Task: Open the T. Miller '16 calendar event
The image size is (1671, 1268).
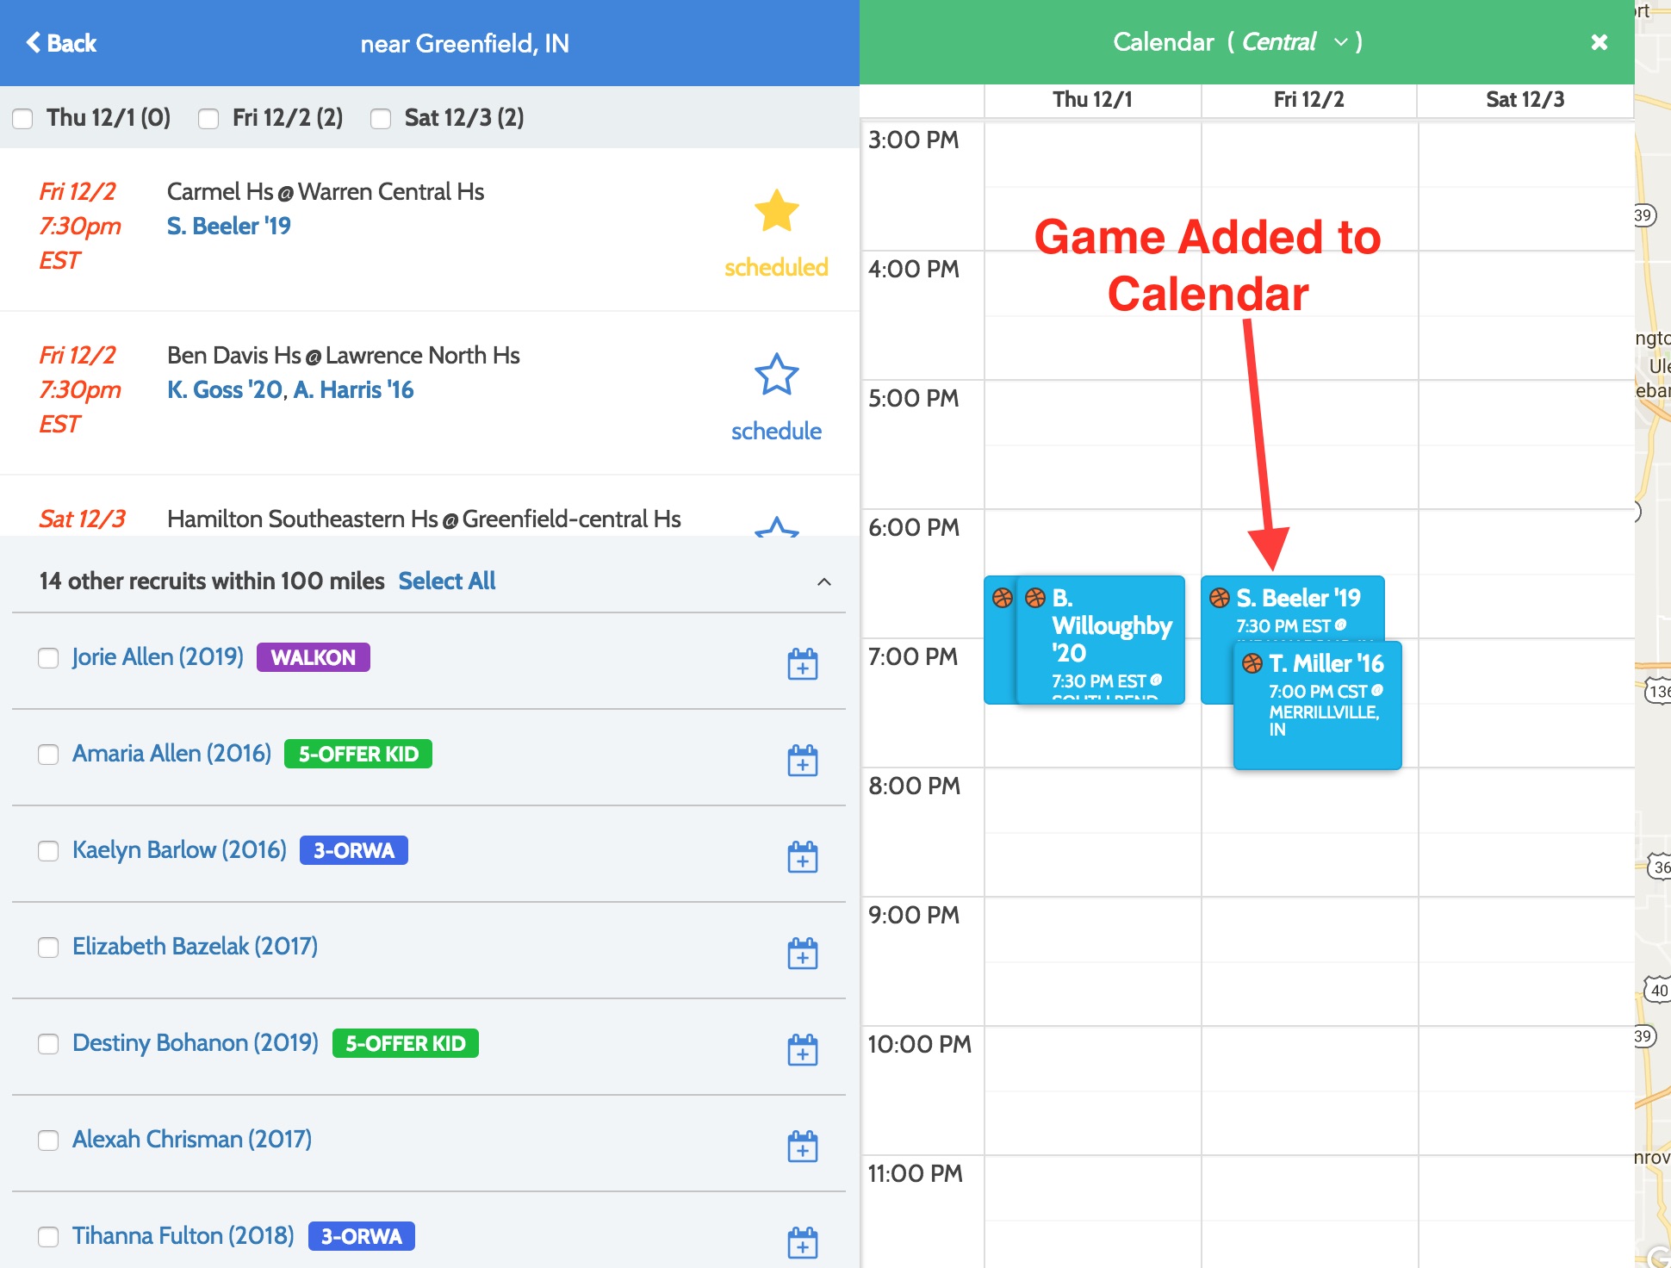Action: click(x=1317, y=705)
